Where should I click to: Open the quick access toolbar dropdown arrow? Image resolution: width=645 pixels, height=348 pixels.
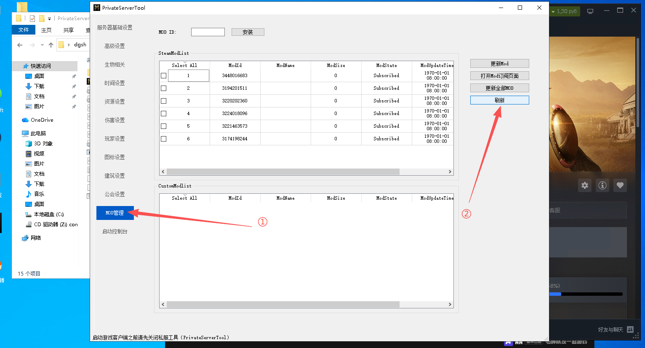click(49, 19)
